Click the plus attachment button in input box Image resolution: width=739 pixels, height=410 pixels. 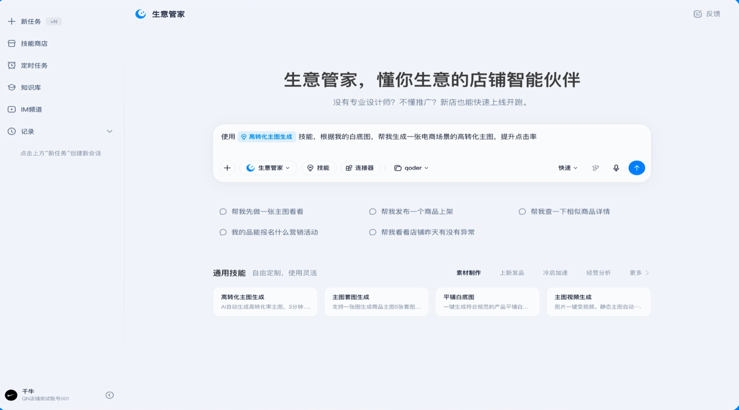click(227, 168)
